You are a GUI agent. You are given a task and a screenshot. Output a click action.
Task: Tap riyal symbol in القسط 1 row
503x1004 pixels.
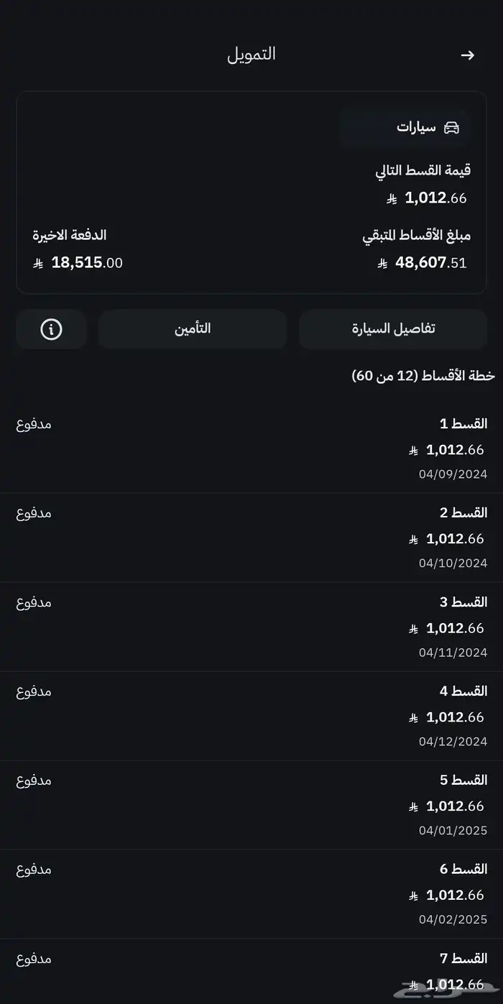tap(413, 451)
